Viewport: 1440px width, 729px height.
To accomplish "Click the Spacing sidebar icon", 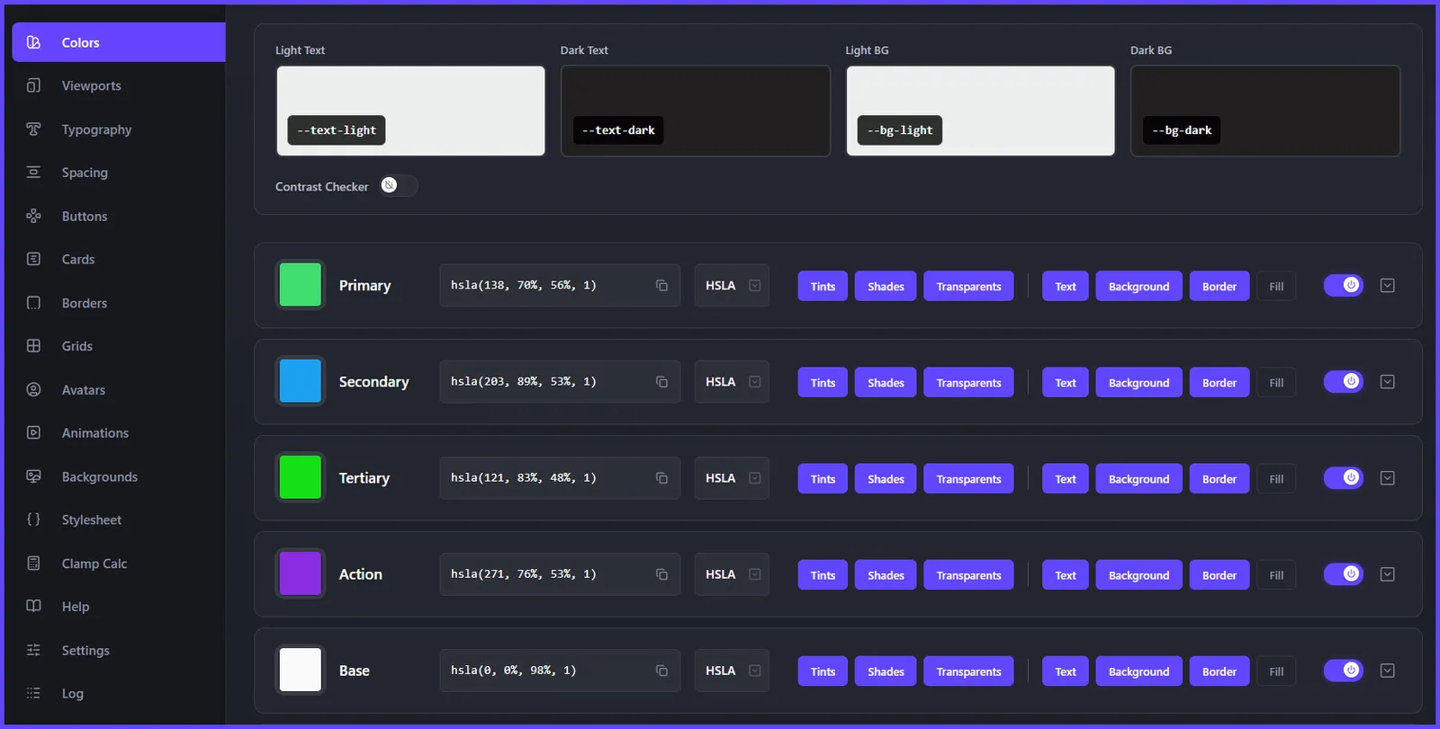I will coord(33,173).
